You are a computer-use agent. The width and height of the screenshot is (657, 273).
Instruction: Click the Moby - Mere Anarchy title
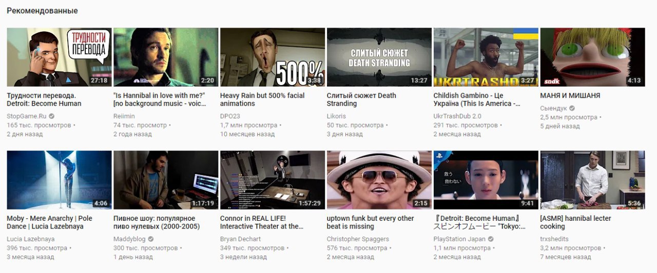(x=50, y=222)
